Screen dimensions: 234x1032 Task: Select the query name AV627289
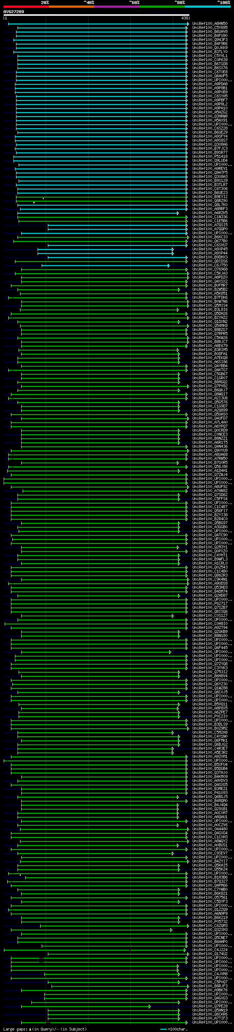tap(14, 12)
